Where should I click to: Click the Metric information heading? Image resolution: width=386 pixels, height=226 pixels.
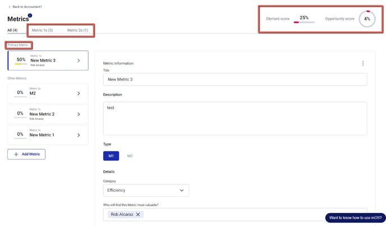pos(118,63)
